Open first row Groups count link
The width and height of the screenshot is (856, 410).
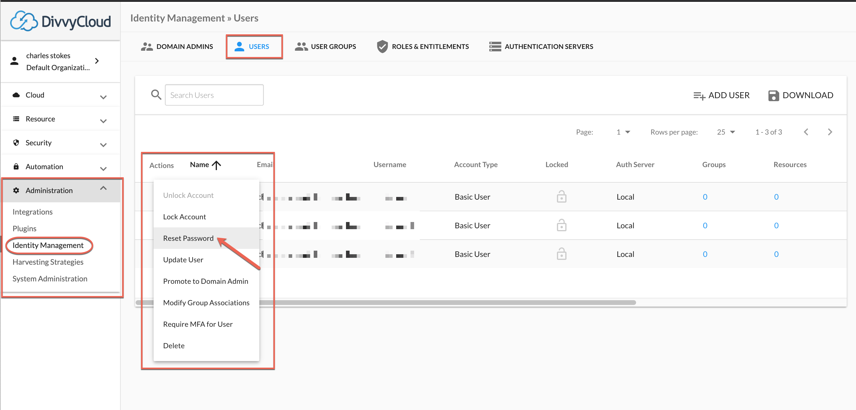tap(705, 197)
